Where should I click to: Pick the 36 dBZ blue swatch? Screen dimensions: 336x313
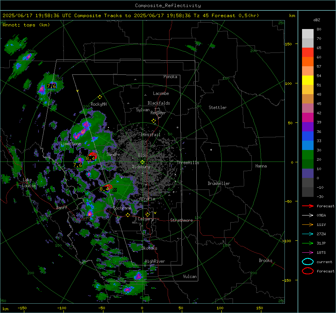coord(308,136)
